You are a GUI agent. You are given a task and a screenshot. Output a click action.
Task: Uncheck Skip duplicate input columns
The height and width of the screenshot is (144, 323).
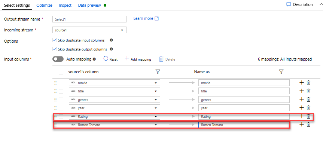pos(55,40)
